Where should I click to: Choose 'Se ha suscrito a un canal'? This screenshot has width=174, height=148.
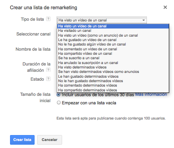(x=113, y=58)
